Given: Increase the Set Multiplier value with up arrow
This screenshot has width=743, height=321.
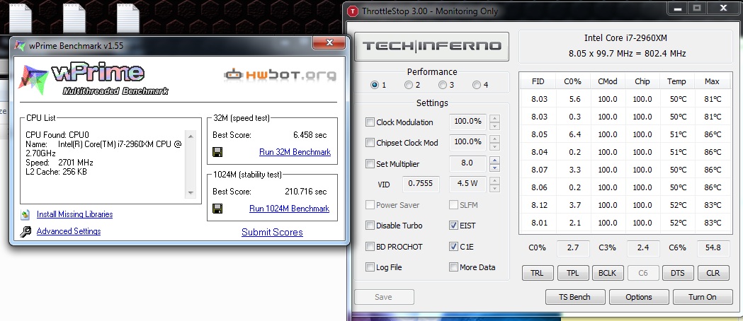Looking at the screenshot, I should (494, 160).
